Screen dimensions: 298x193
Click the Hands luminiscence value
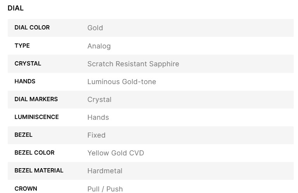[x=98, y=117]
